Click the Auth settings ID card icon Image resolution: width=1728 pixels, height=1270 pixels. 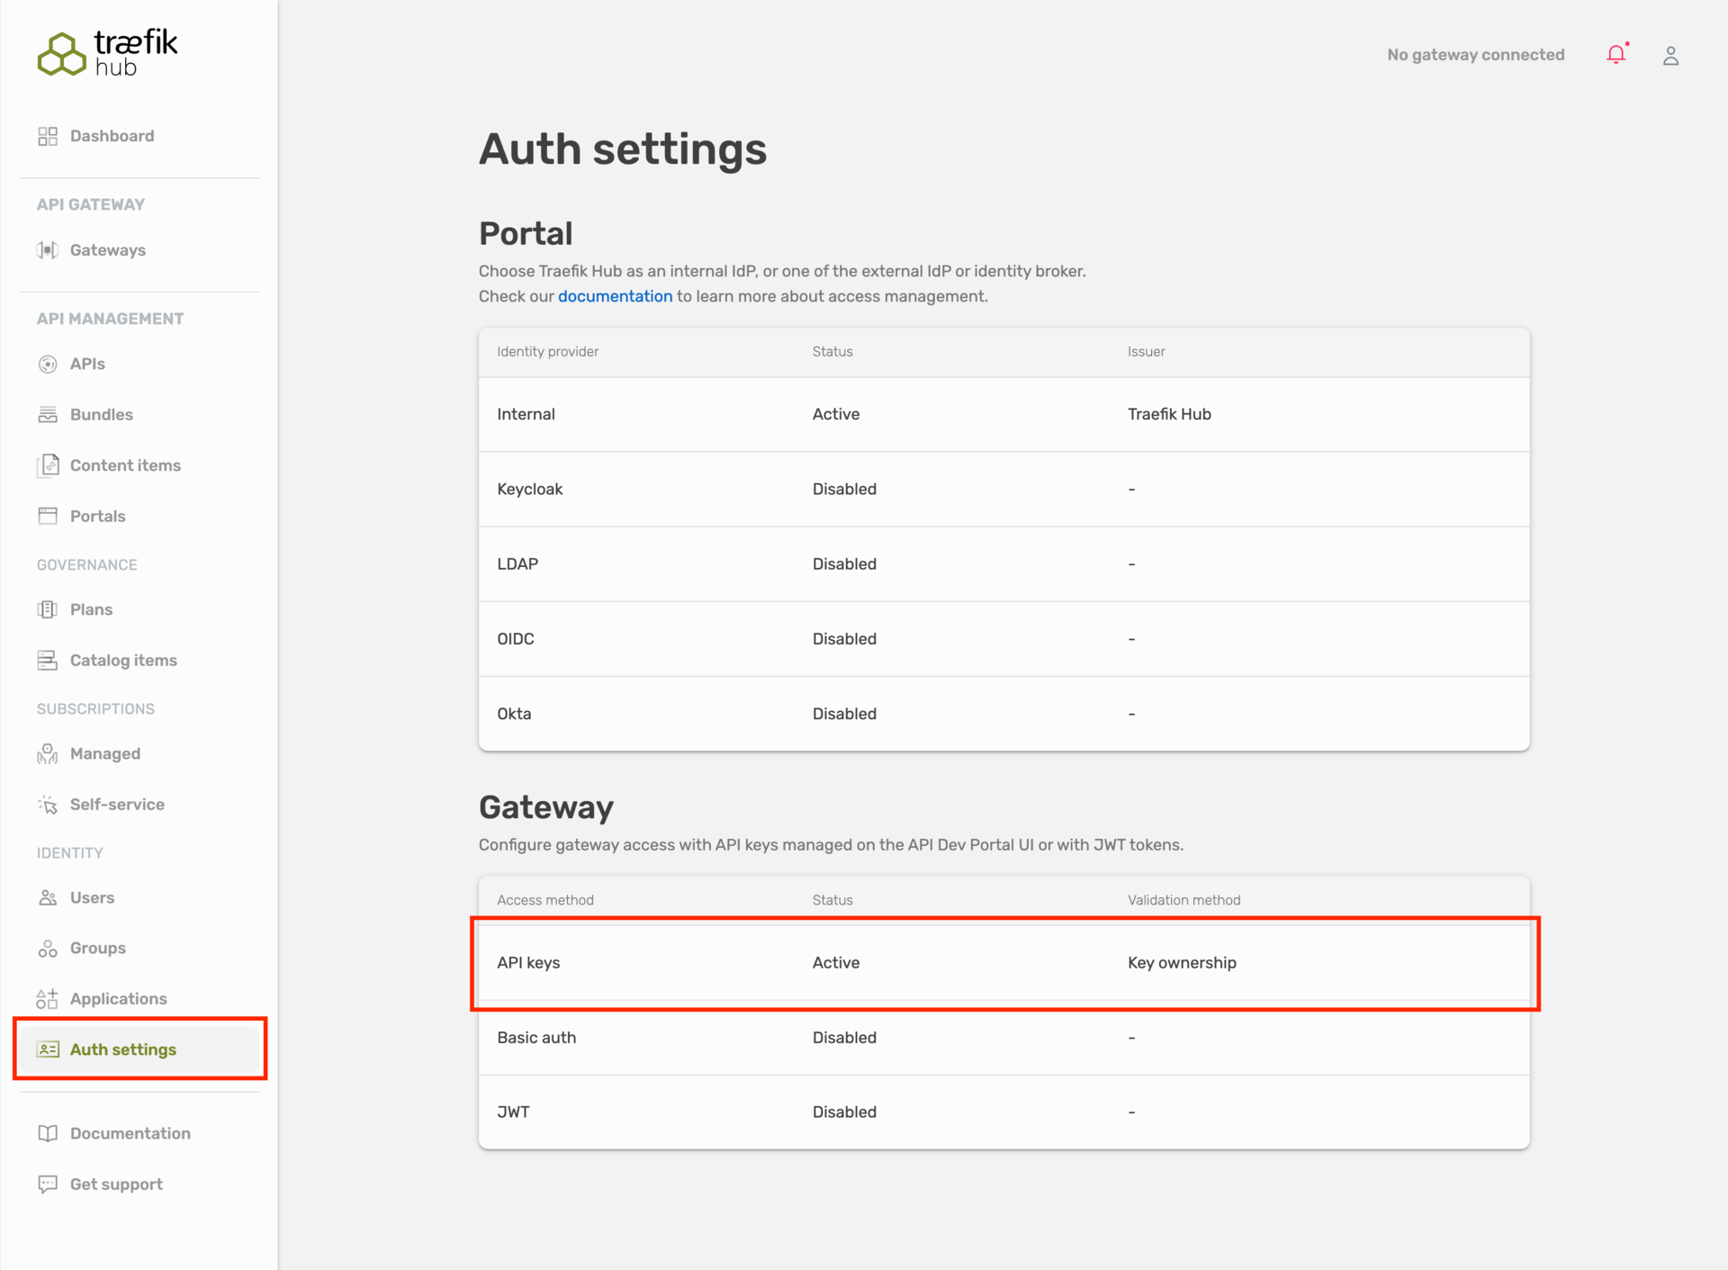point(48,1049)
